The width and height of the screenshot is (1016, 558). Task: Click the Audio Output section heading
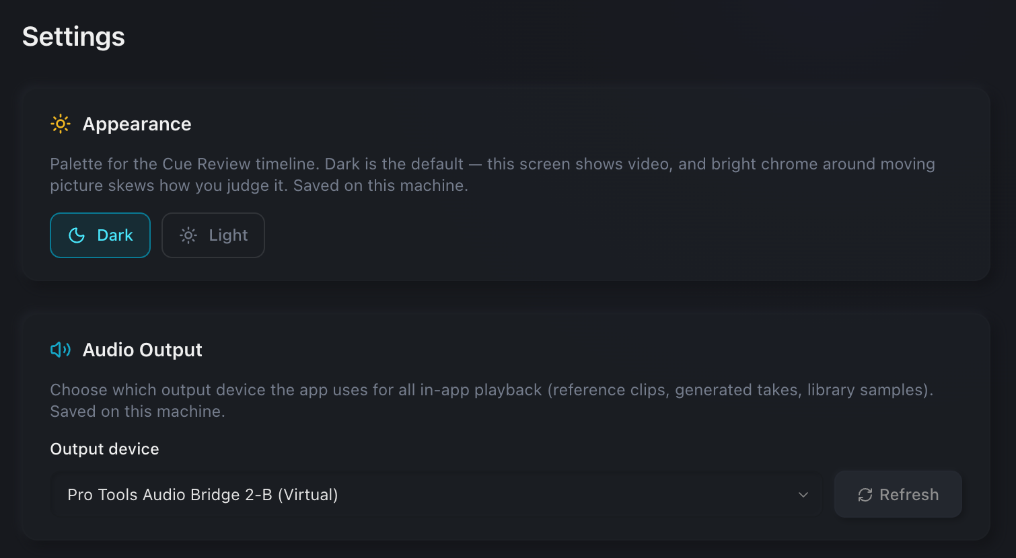click(142, 350)
